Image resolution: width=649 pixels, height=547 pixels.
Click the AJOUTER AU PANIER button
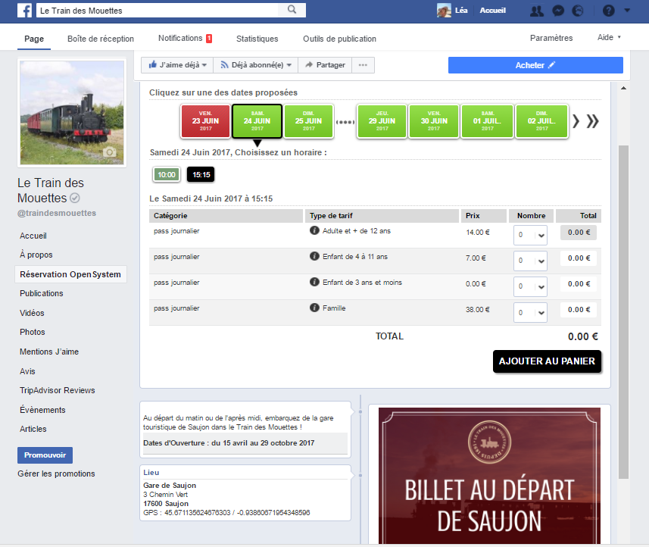point(547,361)
